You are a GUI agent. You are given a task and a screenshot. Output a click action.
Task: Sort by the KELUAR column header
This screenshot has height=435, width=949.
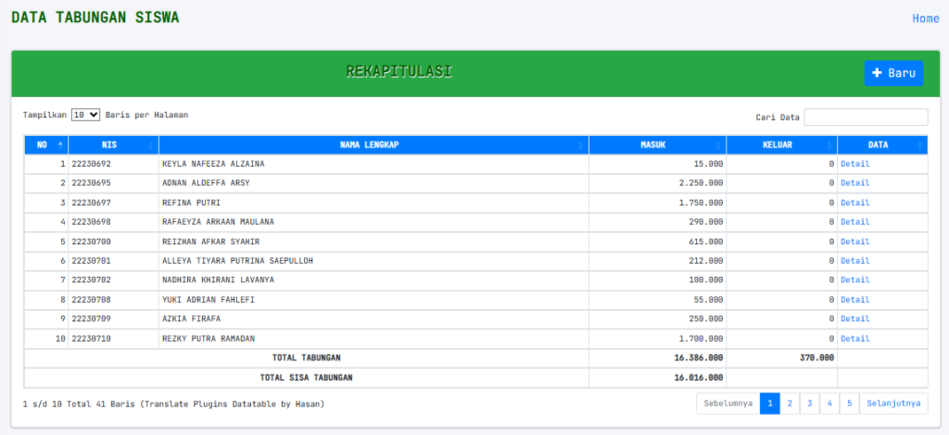click(x=782, y=144)
